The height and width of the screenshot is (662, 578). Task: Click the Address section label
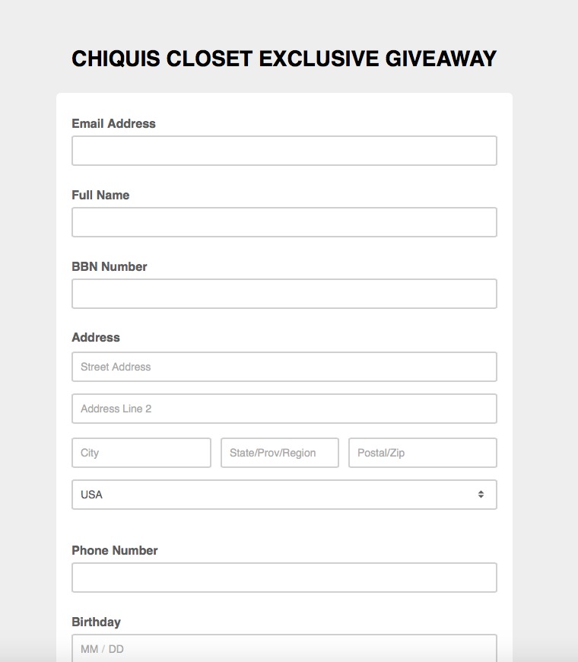96,338
